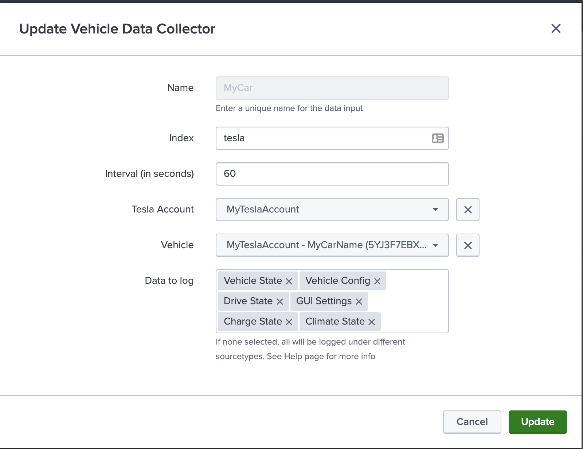Viewport: 583px width, 449px height.
Task: Open the Tesla Account dropdown
Action: click(332, 210)
